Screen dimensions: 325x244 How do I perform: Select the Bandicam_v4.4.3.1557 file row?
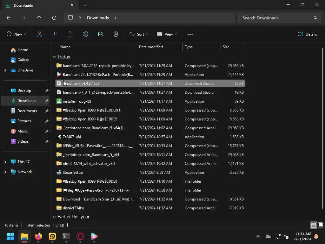pyautogui.click(x=150, y=84)
